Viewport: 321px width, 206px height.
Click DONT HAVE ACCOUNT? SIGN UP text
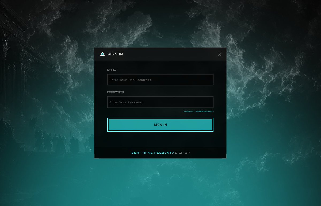(160, 153)
